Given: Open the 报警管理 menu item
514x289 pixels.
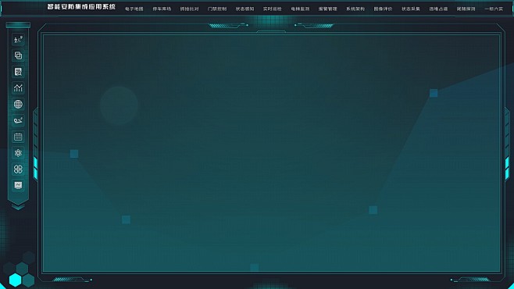Looking at the screenshot, I should (328, 9).
